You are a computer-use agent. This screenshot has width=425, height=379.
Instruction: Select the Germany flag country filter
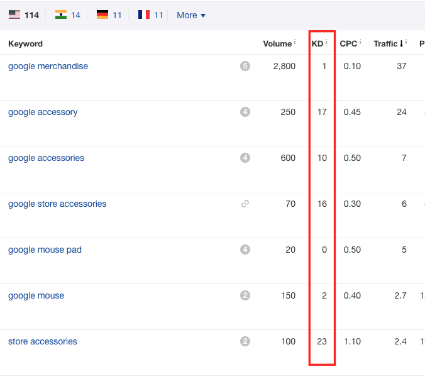[102, 15]
